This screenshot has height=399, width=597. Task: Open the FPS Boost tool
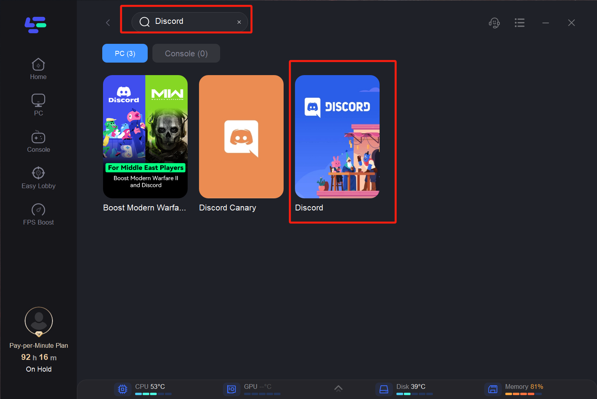38,214
